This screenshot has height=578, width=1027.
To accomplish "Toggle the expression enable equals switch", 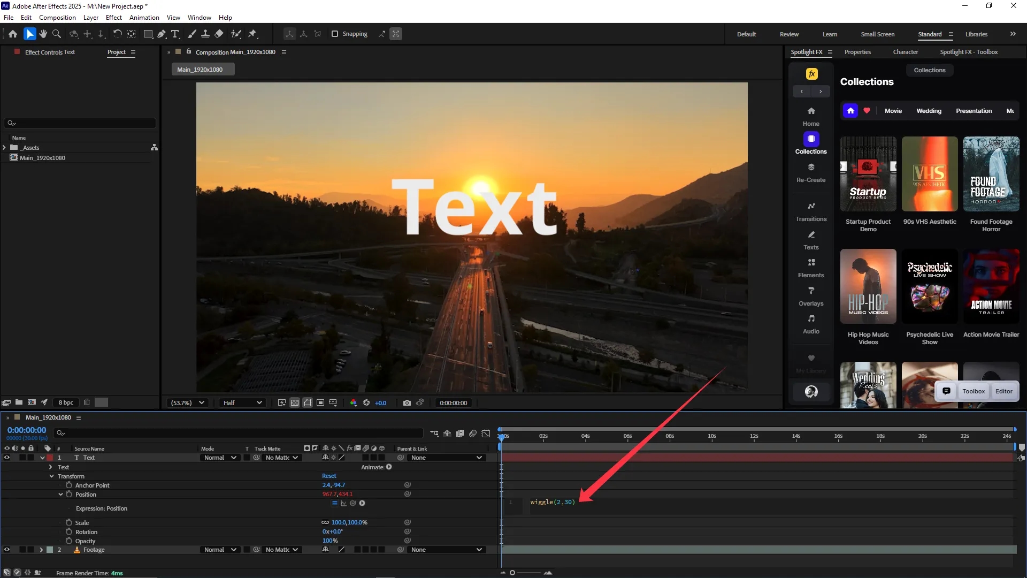I will tap(335, 503).
